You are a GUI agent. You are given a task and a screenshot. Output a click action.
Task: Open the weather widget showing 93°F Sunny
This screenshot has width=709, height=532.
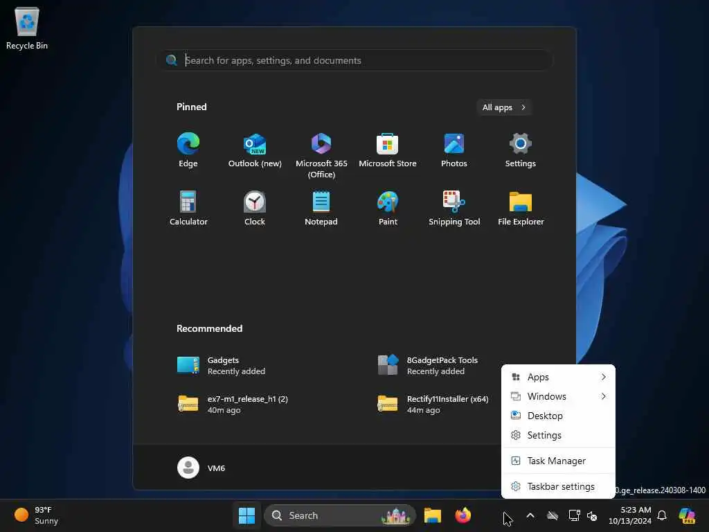click(x=36, y=515)
